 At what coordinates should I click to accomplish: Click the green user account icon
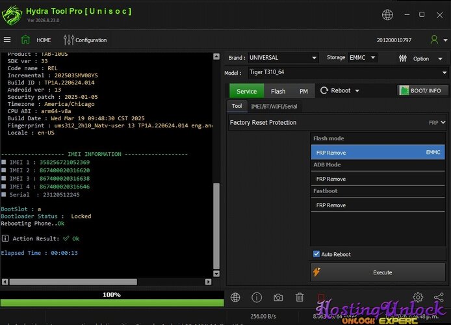pyautogui.click(x=434, y=40)
